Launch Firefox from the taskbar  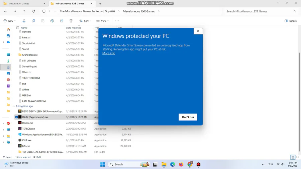coord(181,164)
